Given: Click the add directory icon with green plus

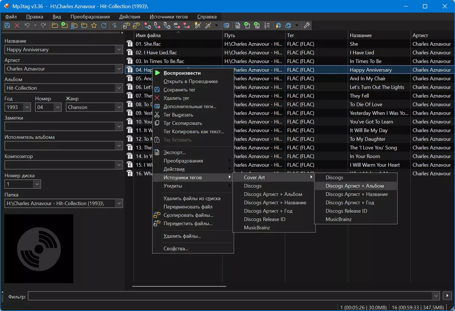Looking at the screenshot, I should coord(64,26).
